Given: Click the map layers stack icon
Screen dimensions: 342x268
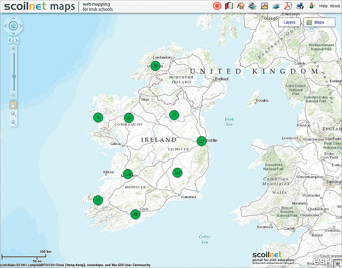Looking at the screenshot, I should [x=276, y=6].
